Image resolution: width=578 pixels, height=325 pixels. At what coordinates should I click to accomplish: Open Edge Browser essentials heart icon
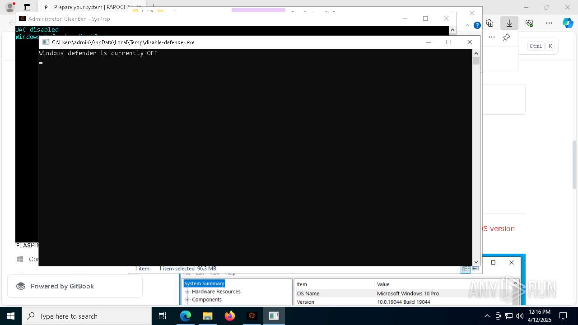[x=529, y=23]
